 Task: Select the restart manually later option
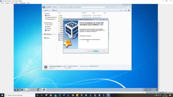[80, 40]
